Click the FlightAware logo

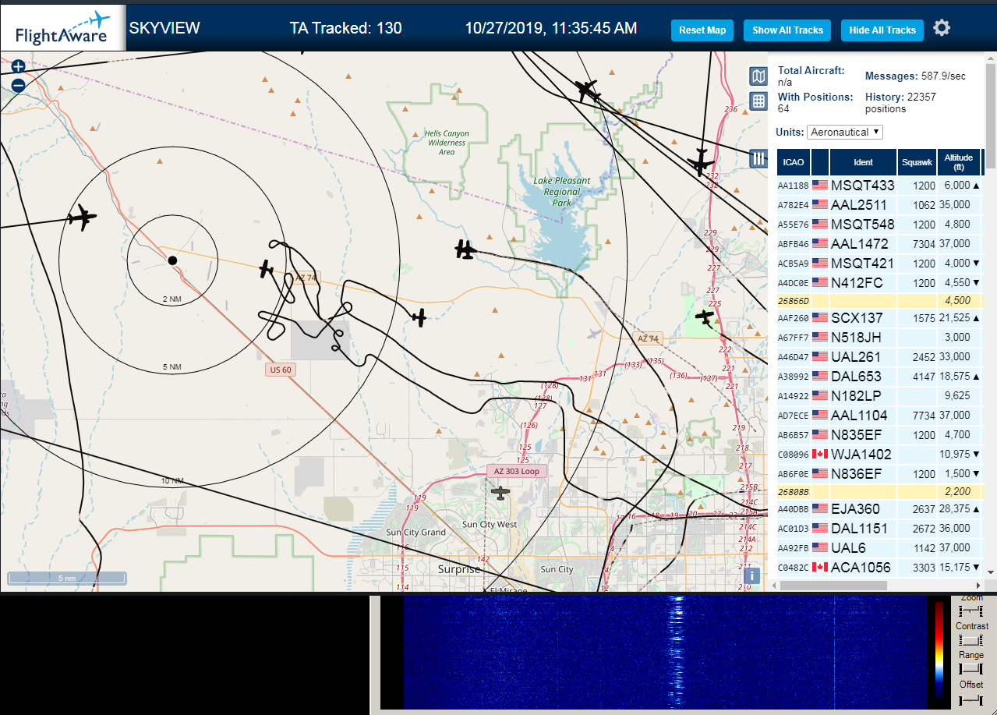[63, 28]
